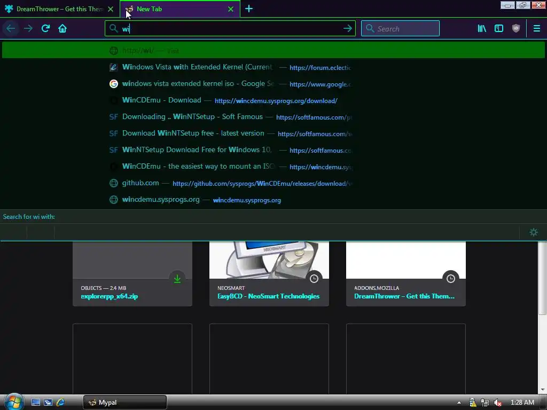This screenshot has width=547, height=410.
Task: Open EasyBCD - NeoSmart Technologies highlight
Action: 268,296
